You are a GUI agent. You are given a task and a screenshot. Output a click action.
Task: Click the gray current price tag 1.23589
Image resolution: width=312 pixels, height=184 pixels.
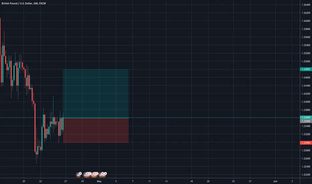tap(306, 121)
